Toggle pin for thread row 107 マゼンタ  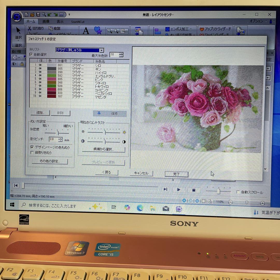coord(40,96)
